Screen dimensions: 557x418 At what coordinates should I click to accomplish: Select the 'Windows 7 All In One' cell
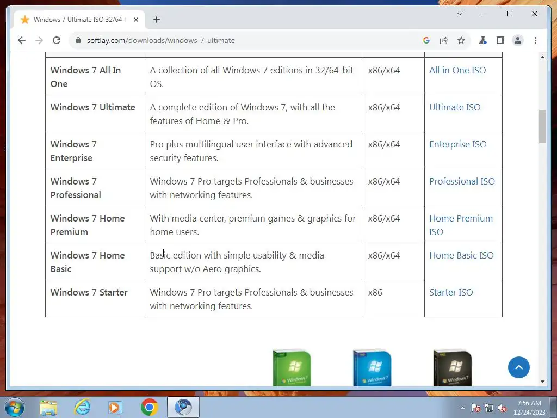point(95,77)
